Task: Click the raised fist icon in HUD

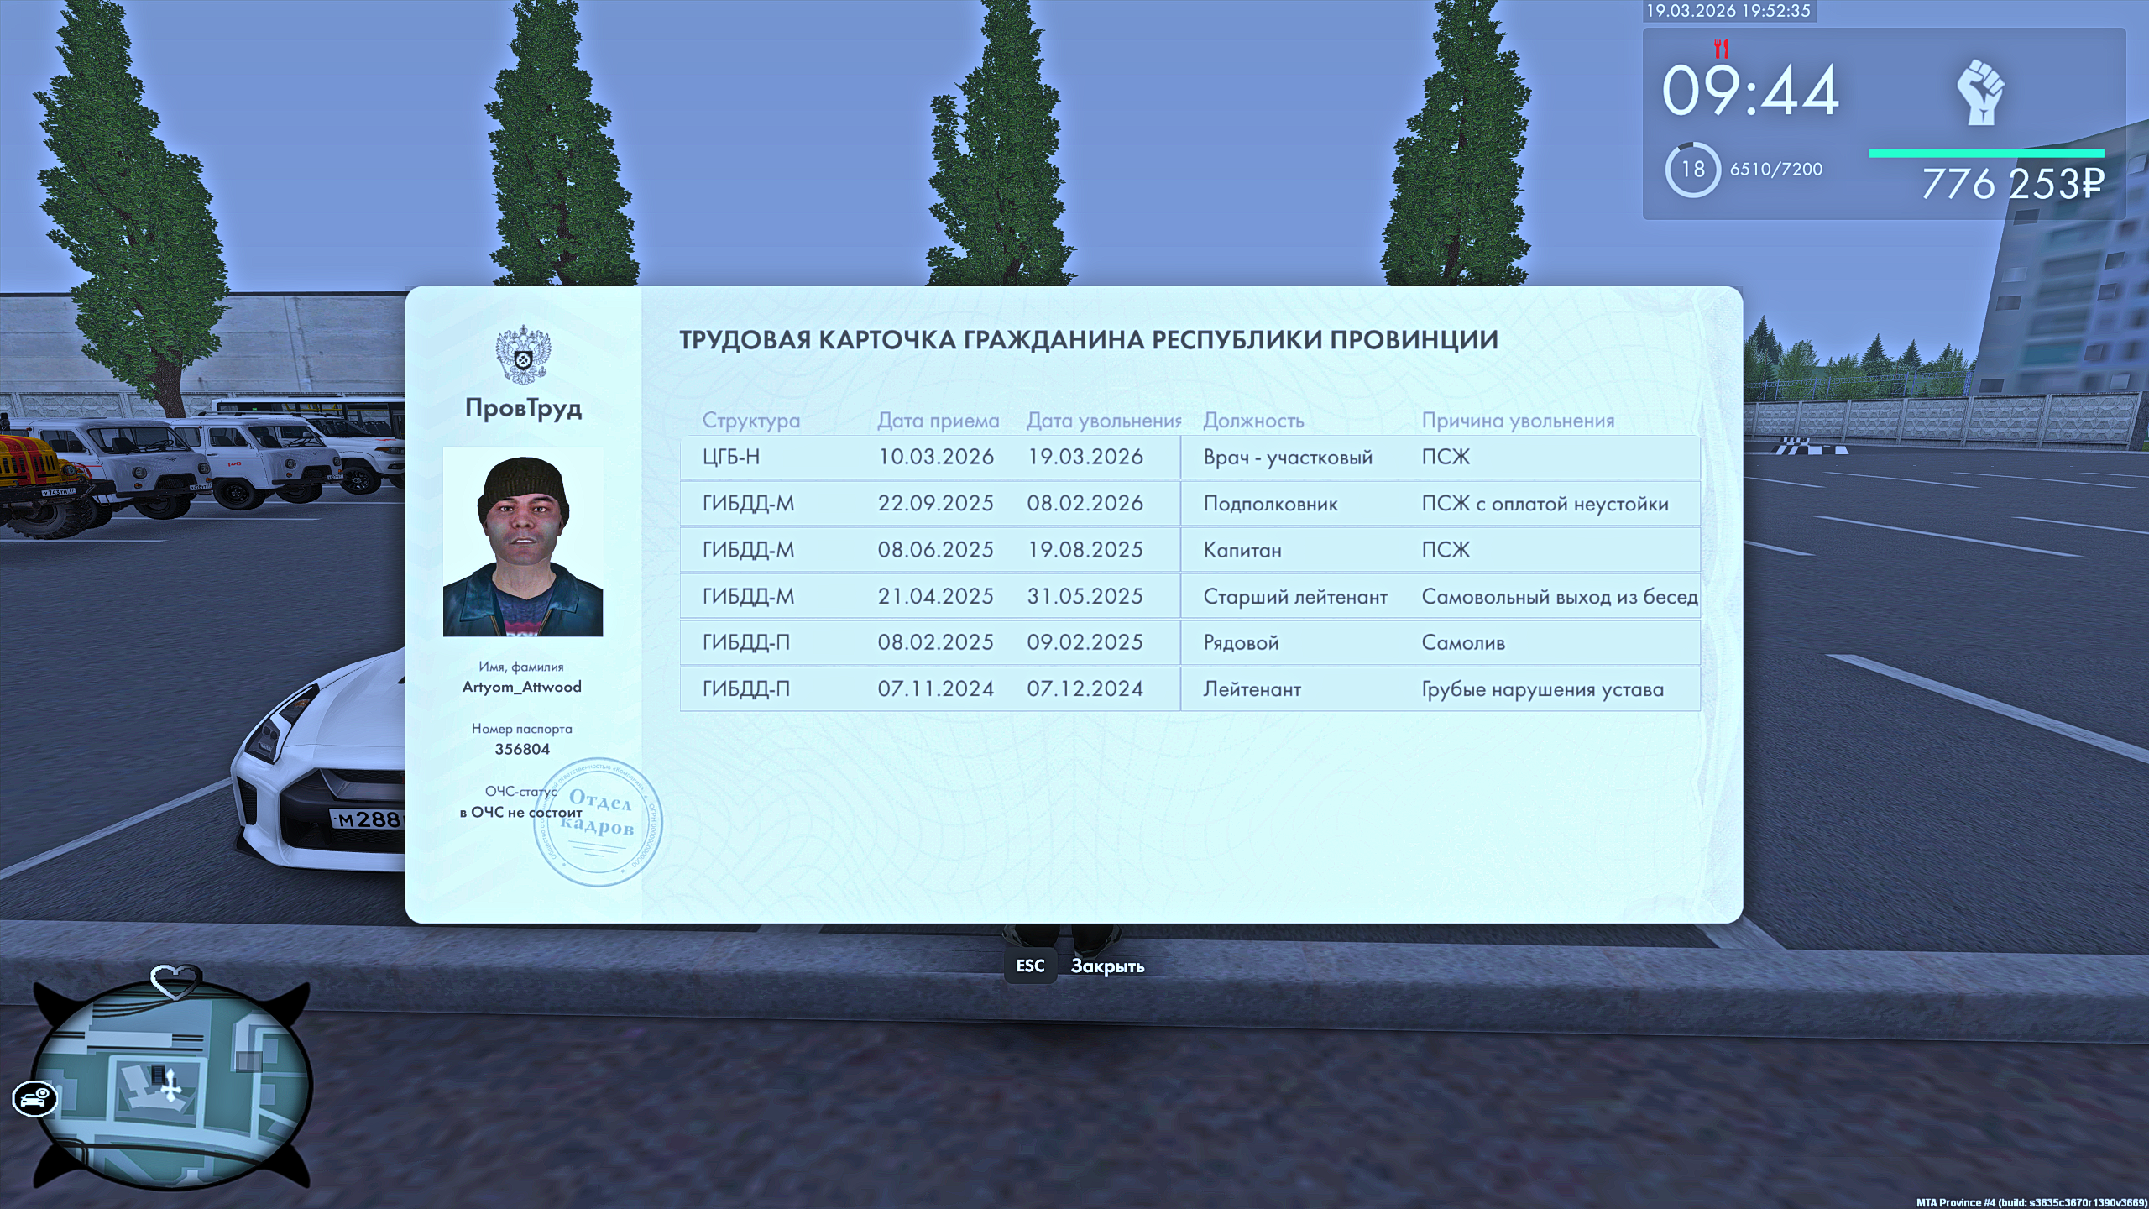Action: pyautogui.click(x=1980, y=92)
